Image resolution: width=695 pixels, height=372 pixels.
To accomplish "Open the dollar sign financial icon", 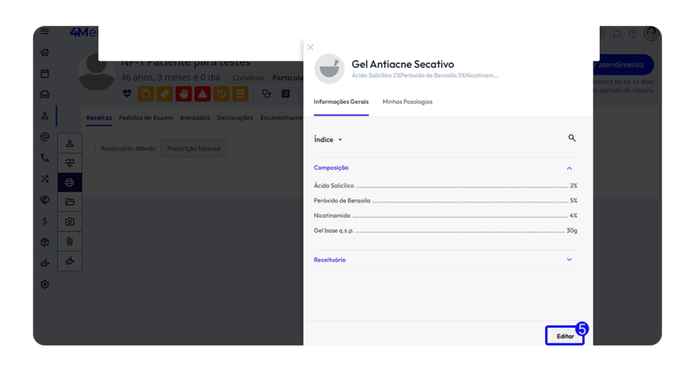I will [45, 221].
